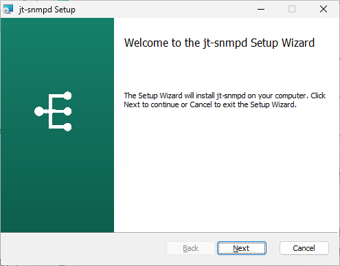Click the installer icon in the title bar

coord(8,10)
